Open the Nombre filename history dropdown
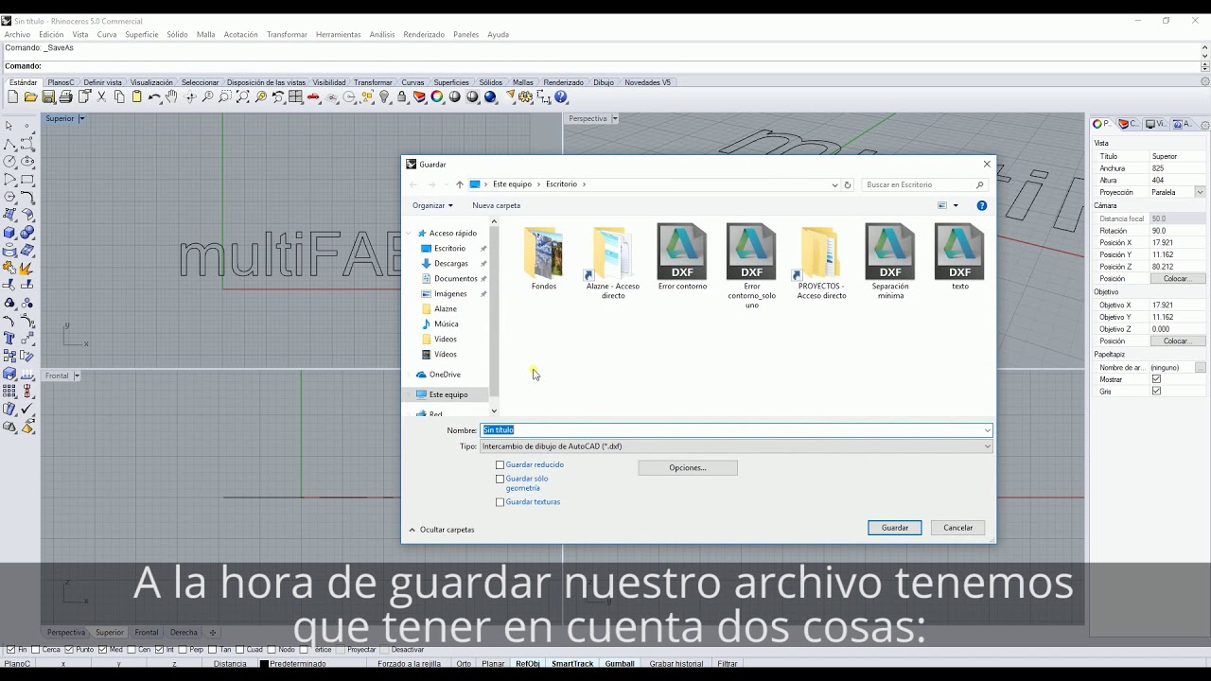The width and height of the screenshot is (1211, 681). pyautogui.click(x=987, y=430)
